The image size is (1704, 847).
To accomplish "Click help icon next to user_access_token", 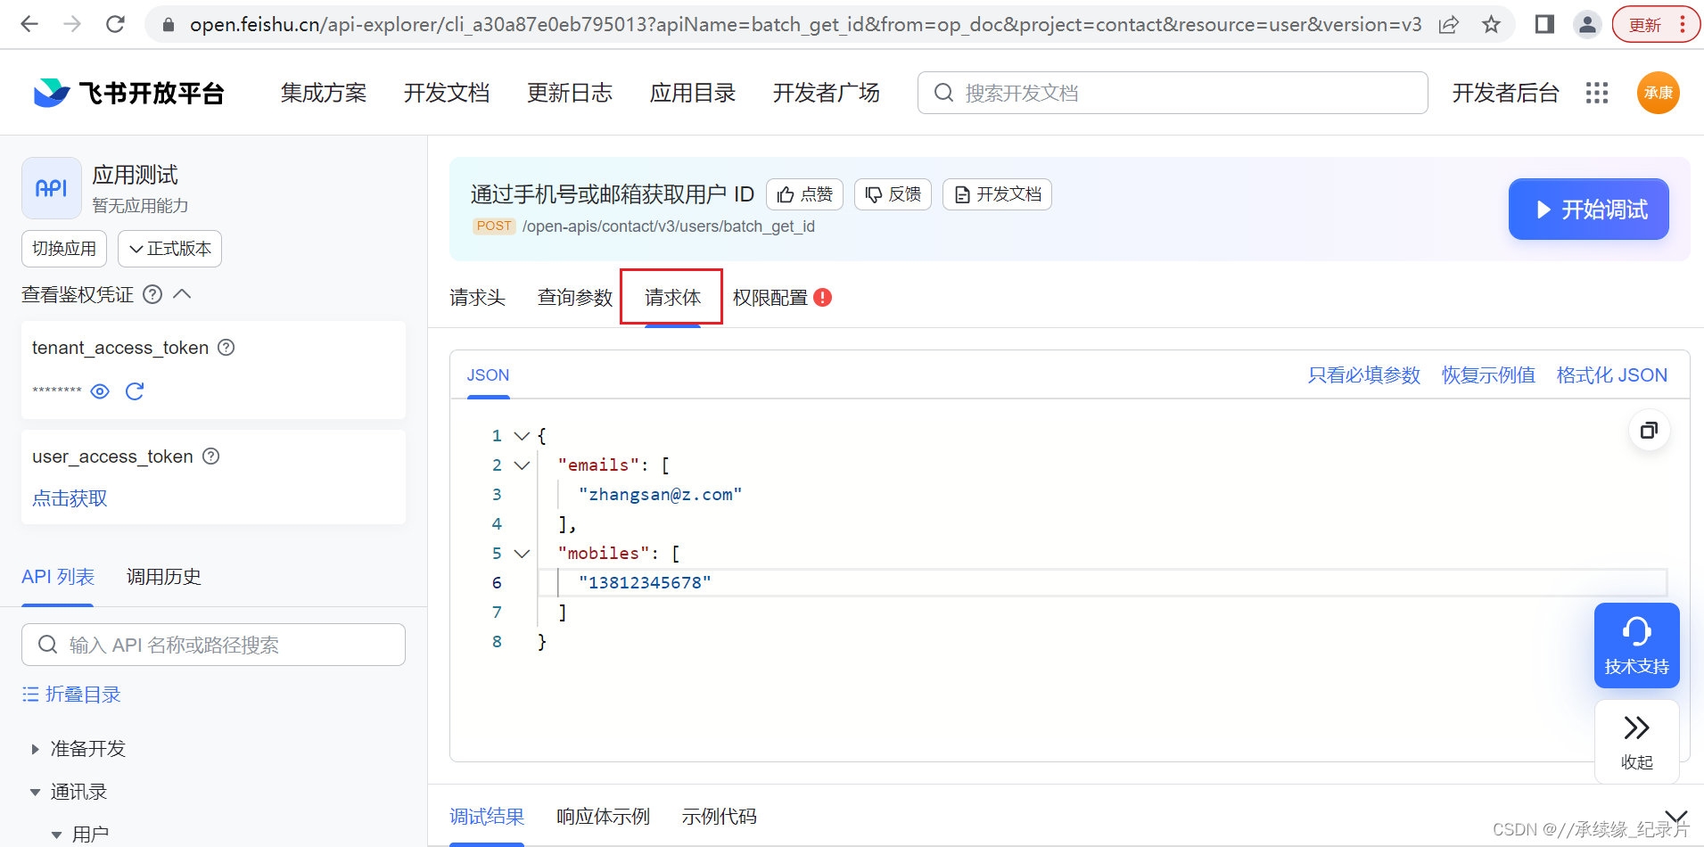I will [x=211, y=456].
